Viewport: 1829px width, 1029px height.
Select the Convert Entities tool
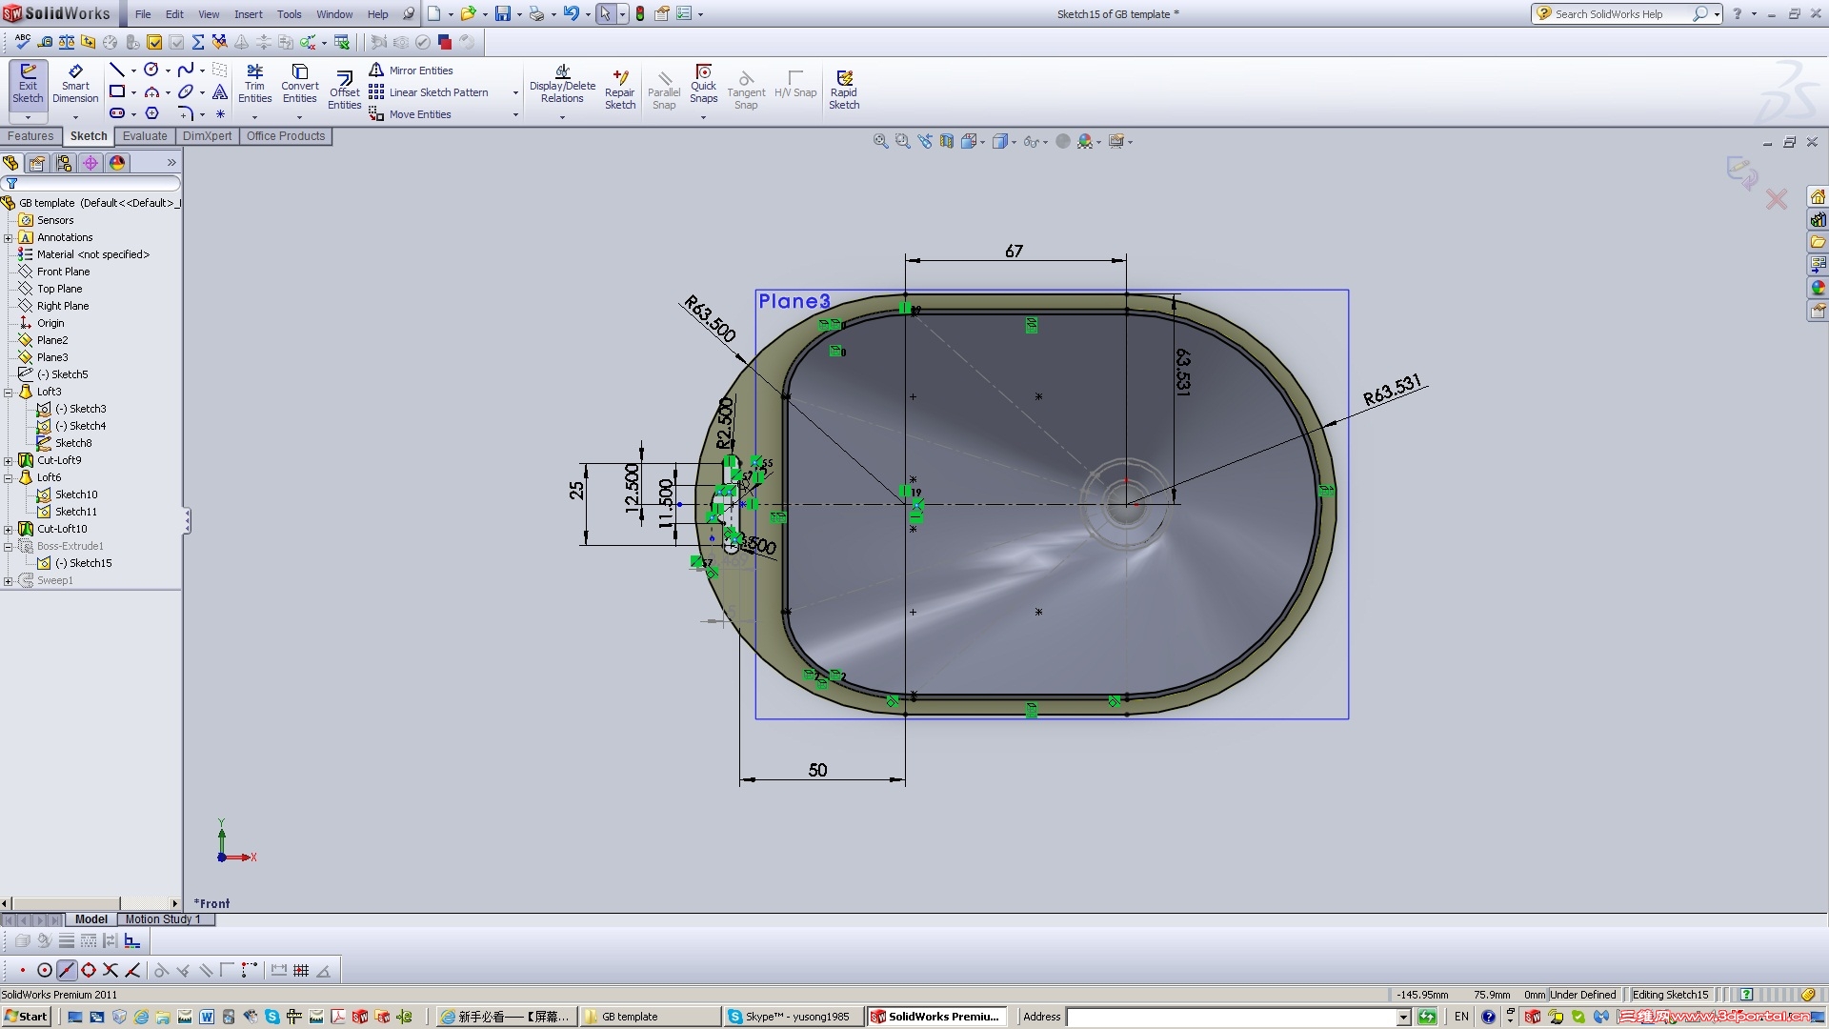tap(299, 84)
